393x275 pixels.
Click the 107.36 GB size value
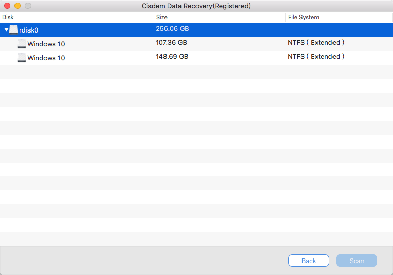pyautogui.click(x=172, y=43)
